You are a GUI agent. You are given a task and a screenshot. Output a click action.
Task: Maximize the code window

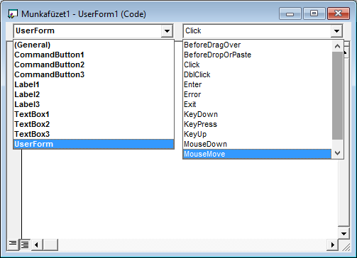tap(314, 13)
